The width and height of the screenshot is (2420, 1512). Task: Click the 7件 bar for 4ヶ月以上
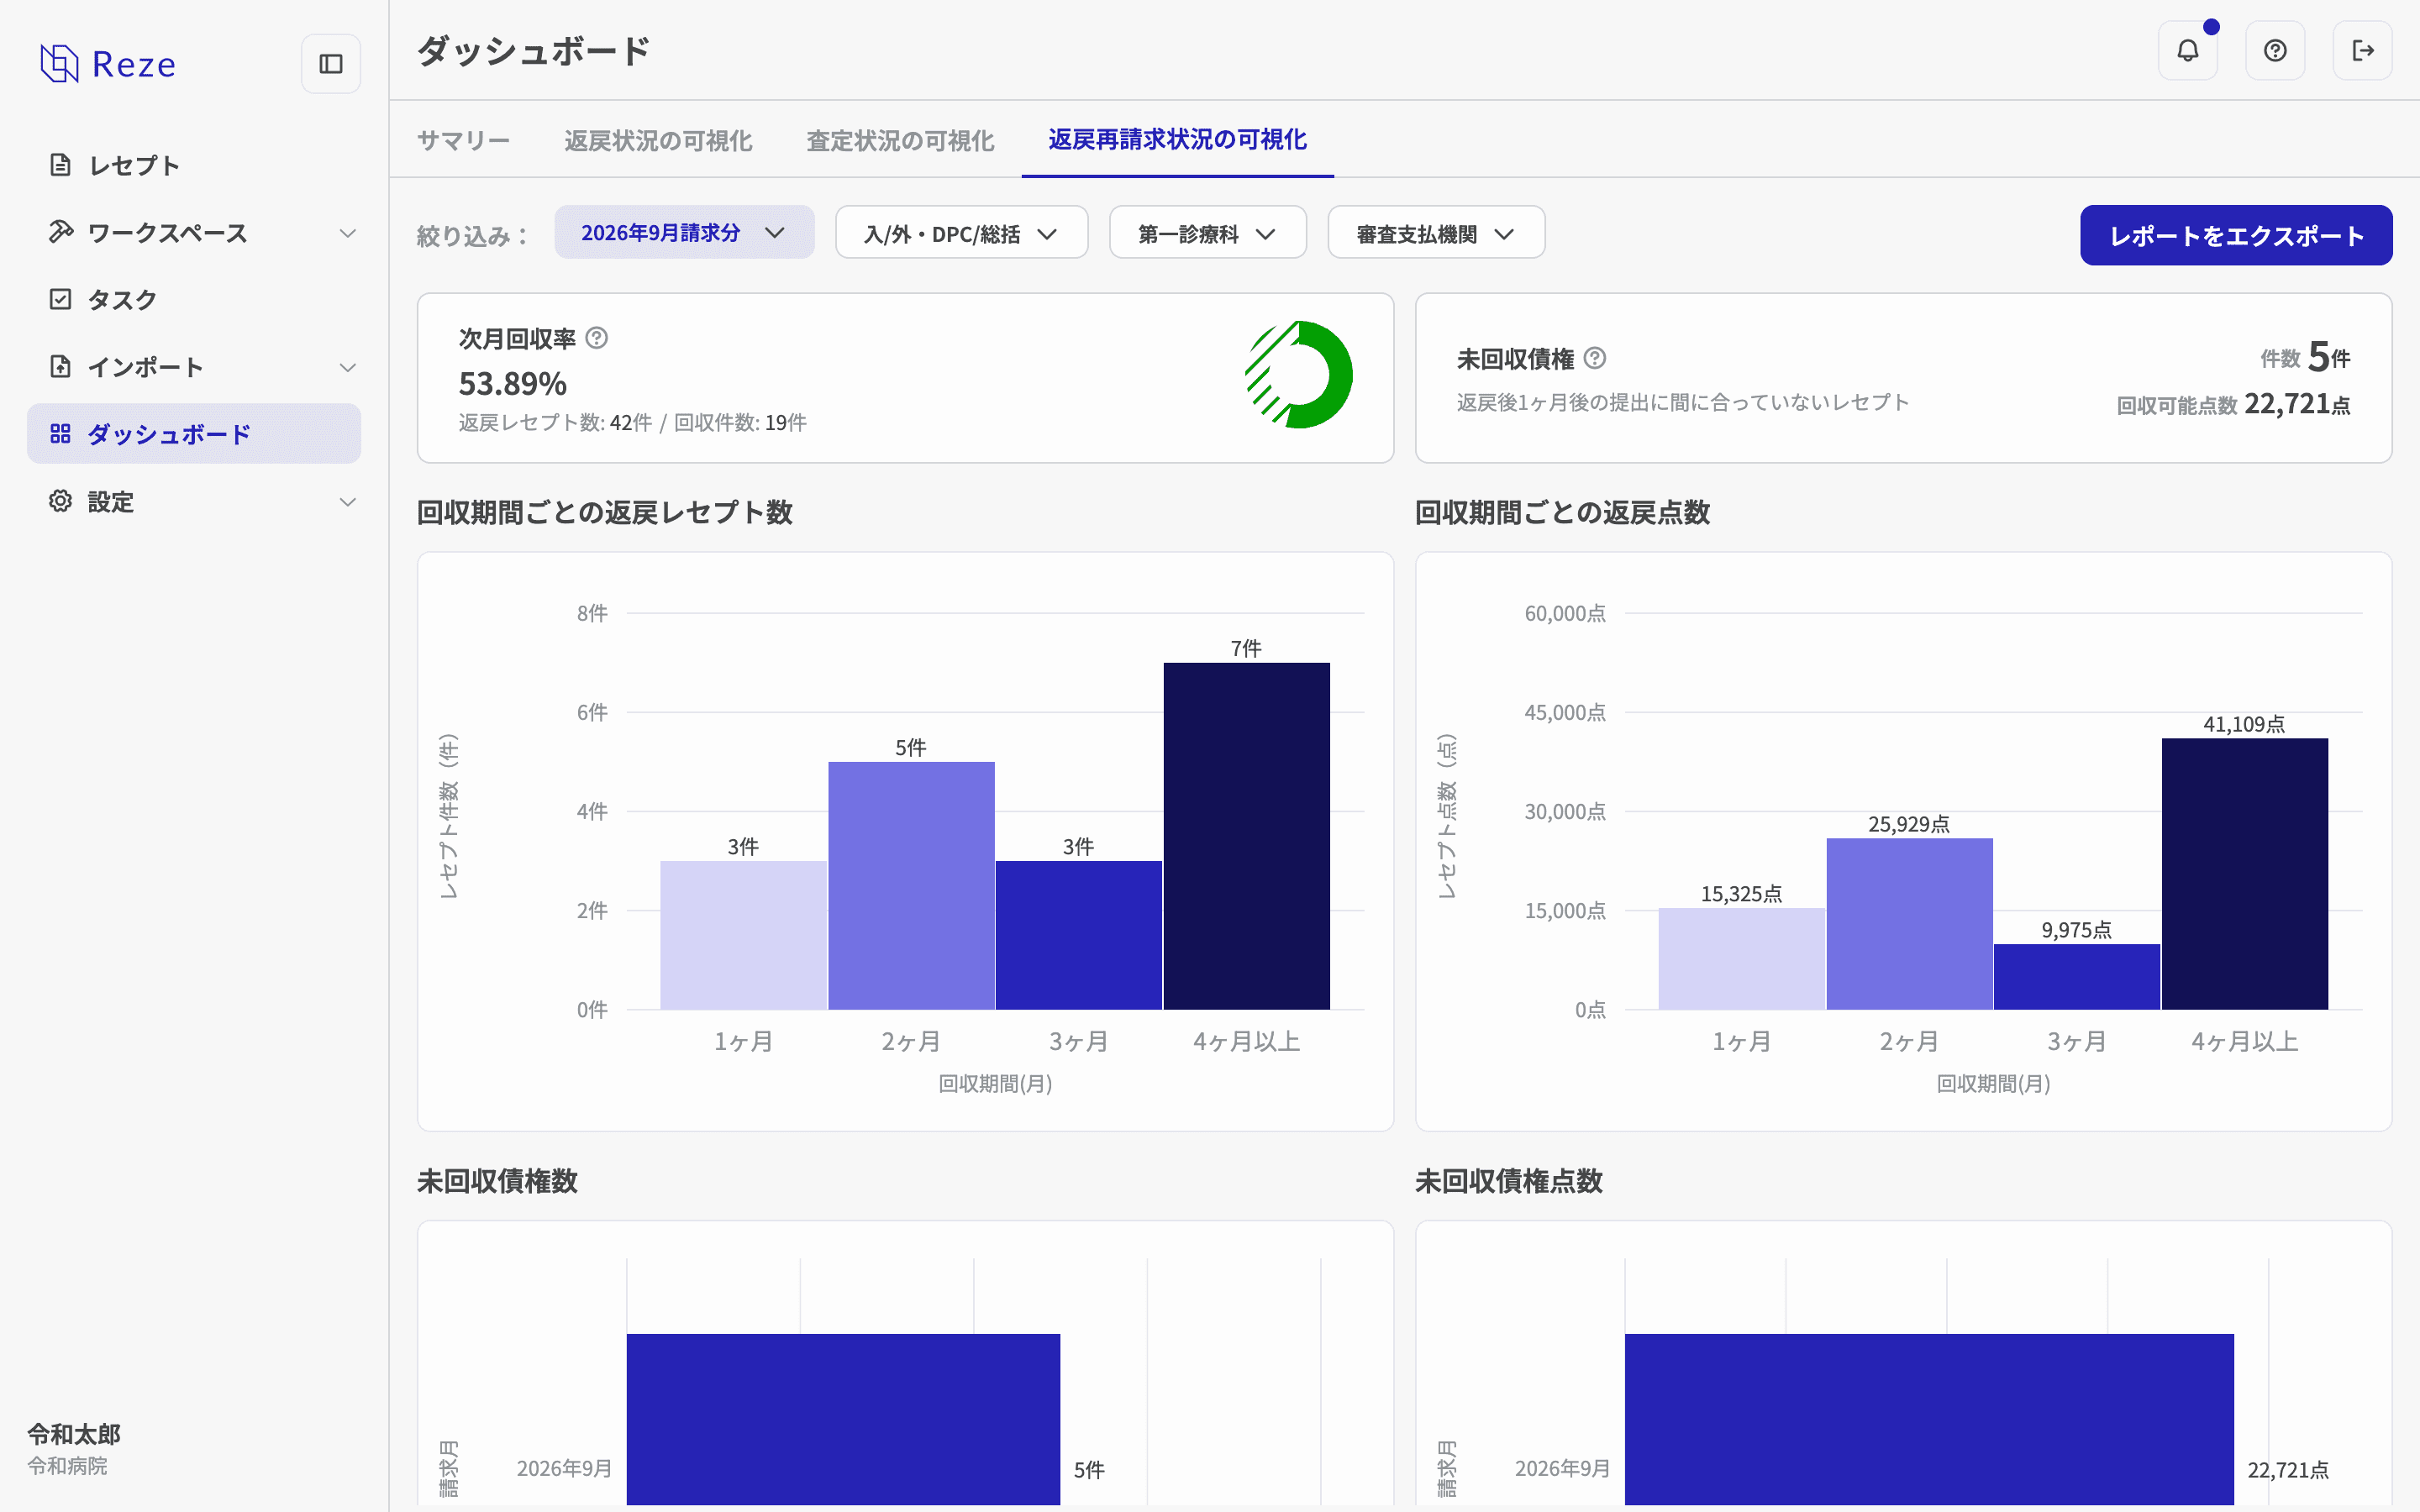1246,835
